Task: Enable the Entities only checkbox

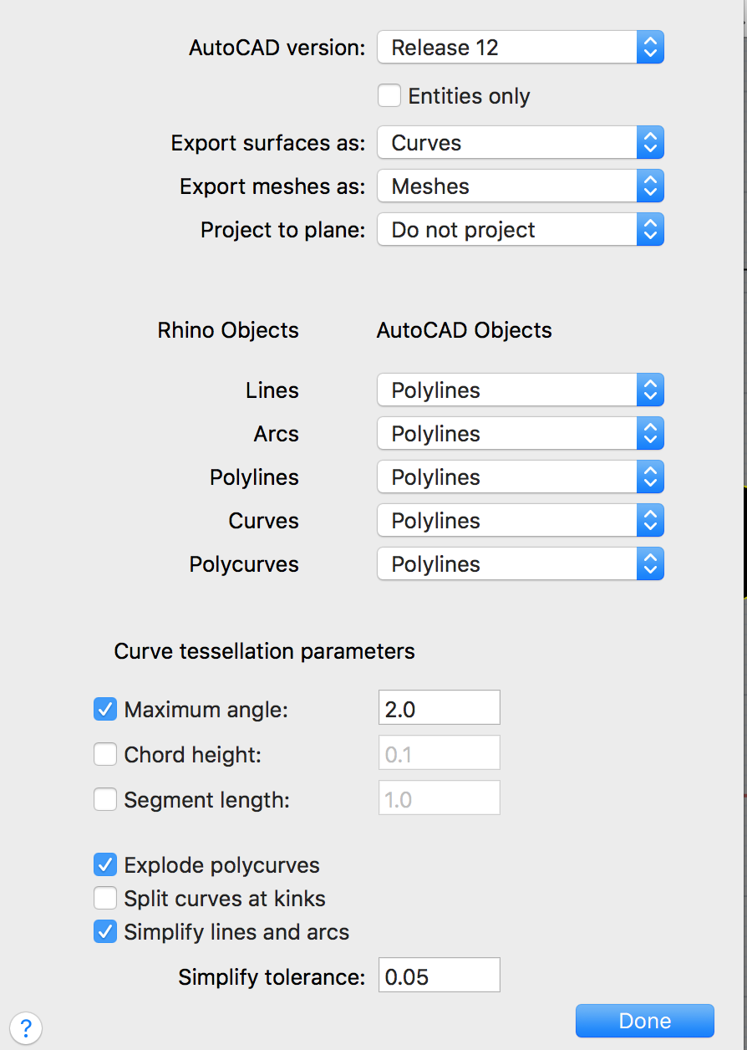Action: coord(389,96)
